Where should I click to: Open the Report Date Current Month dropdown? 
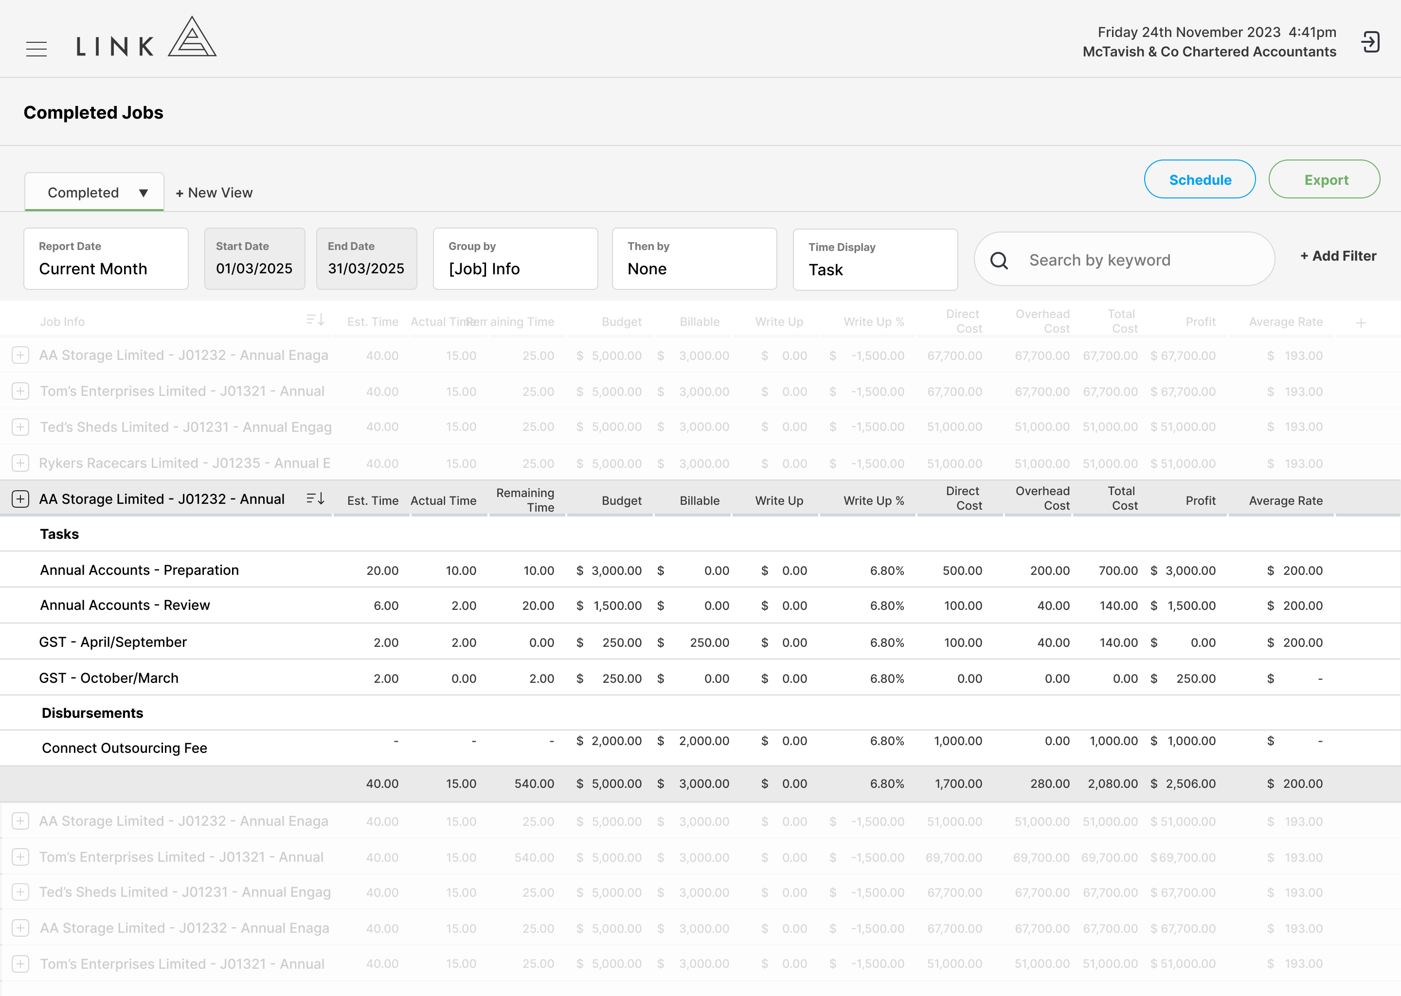point(106,259)
